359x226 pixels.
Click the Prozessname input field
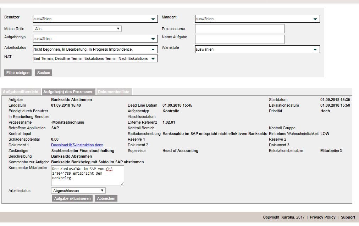[239, 29]
